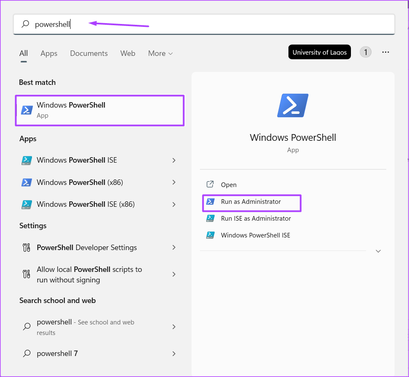Expand Allow local PowerShell scripts chevron
409x377 pixels.
[174, 274]
